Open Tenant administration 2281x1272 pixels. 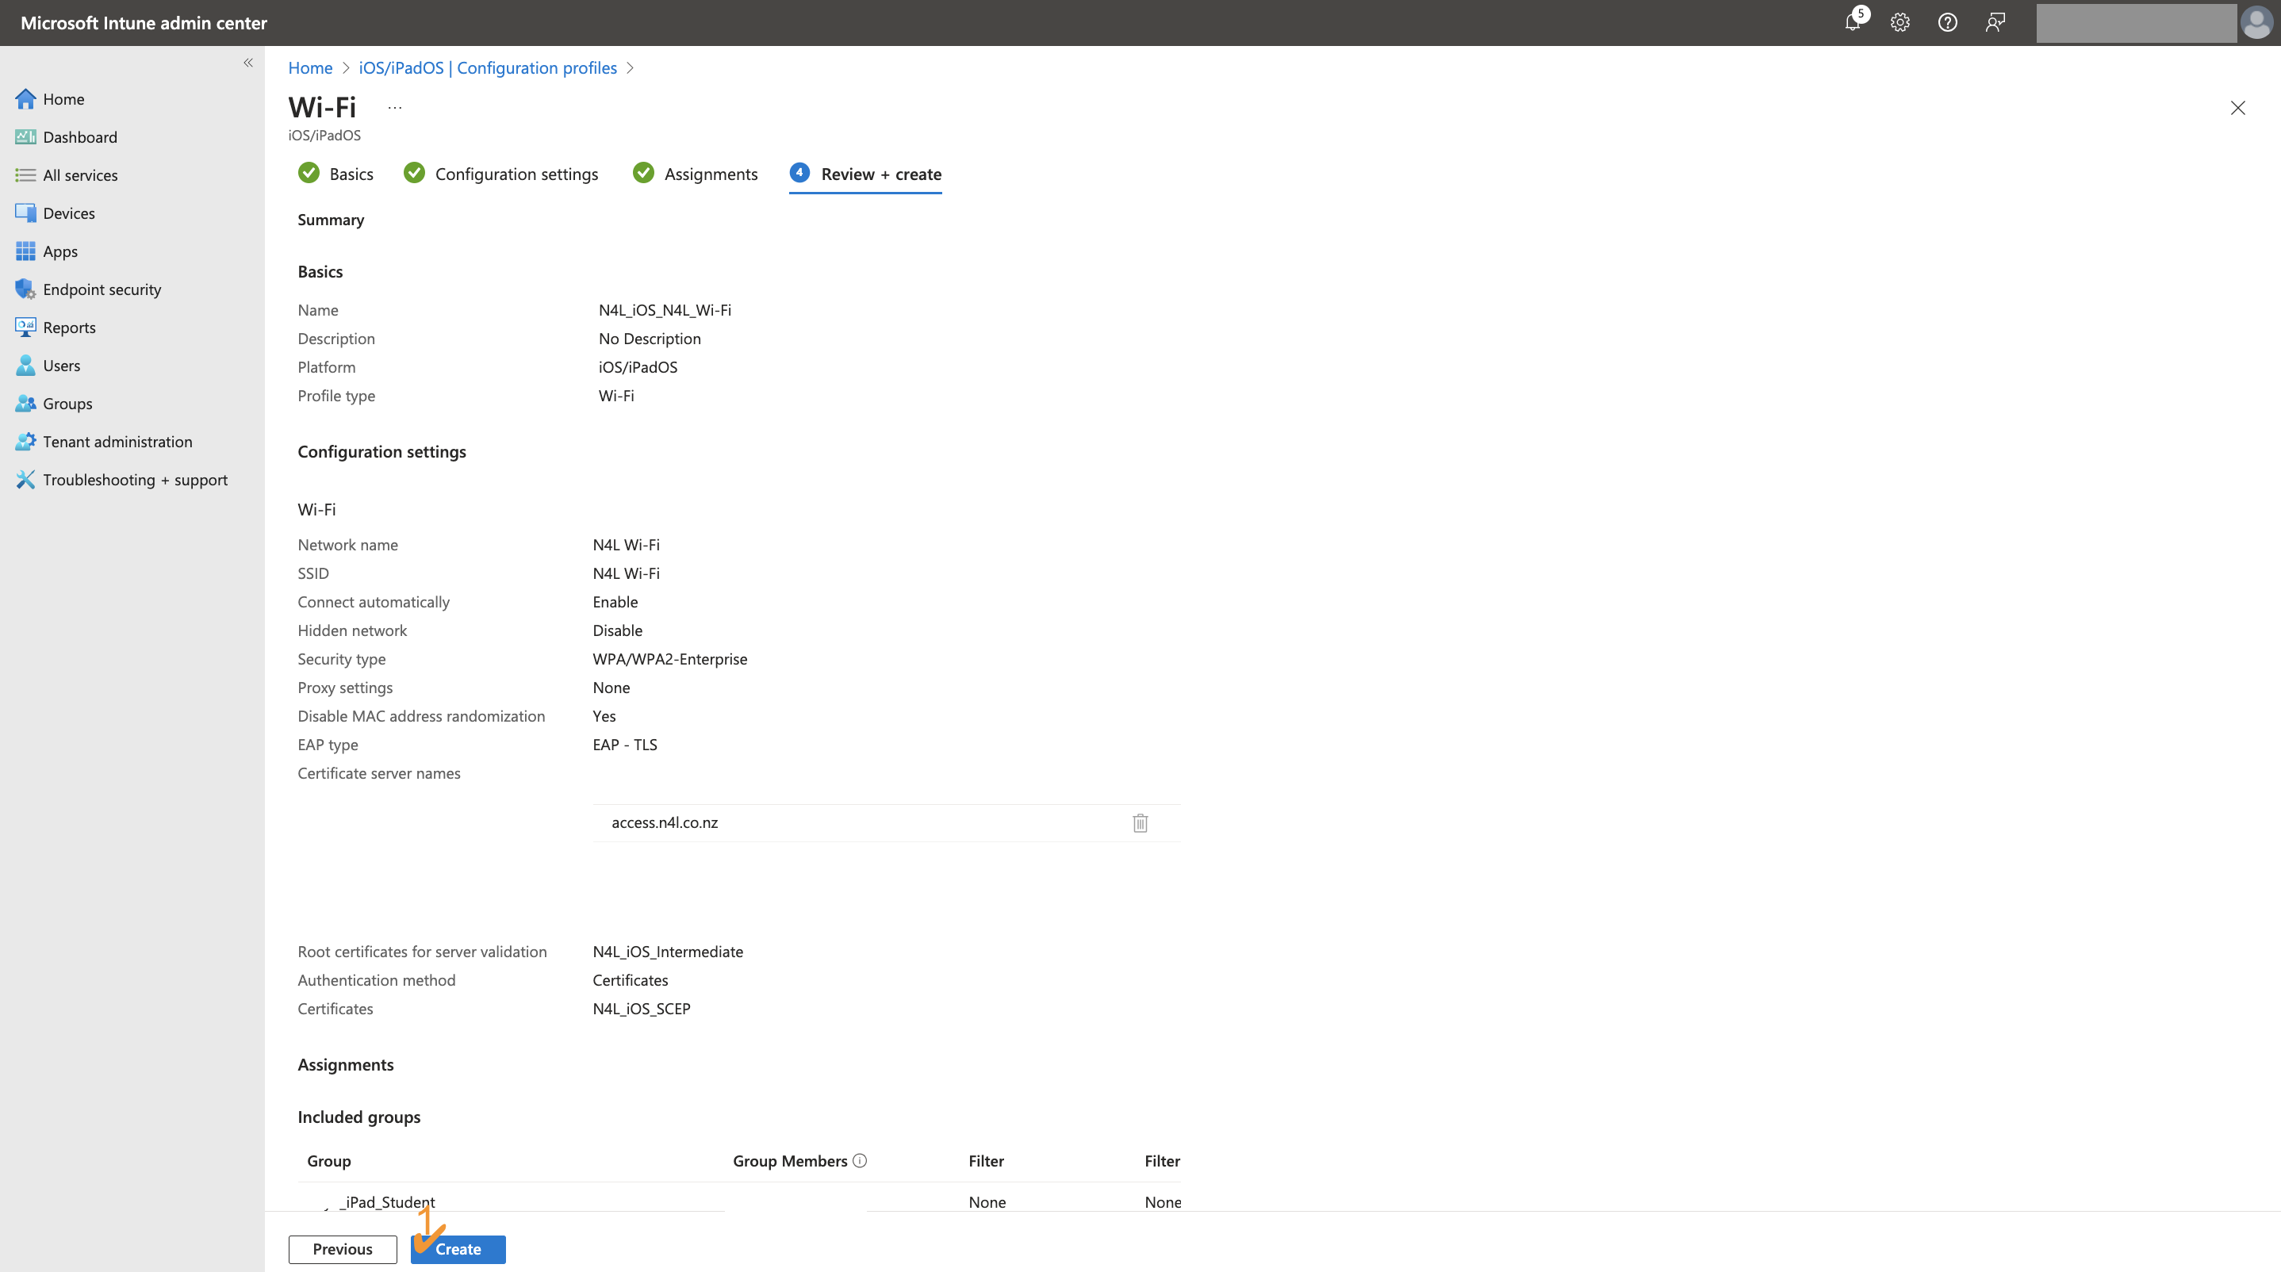(x=117, y=441)
